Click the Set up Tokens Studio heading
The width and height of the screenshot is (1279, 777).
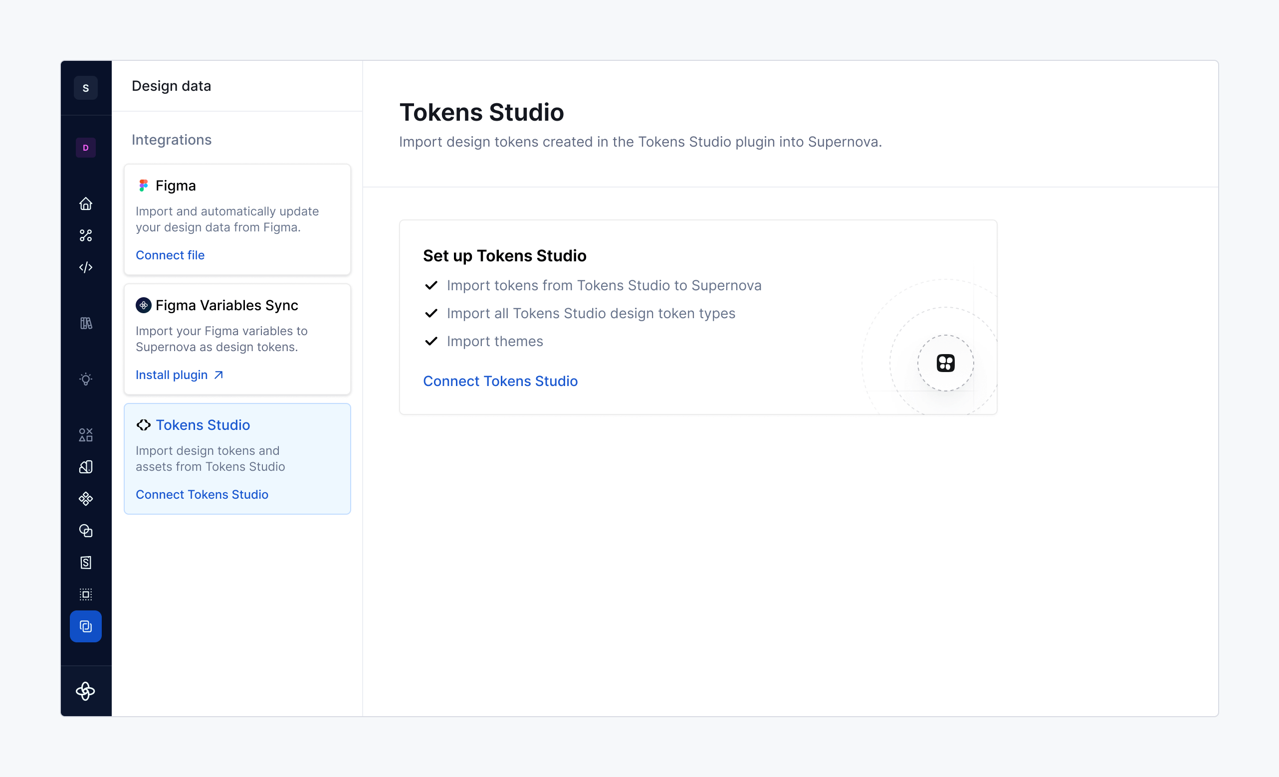(x=504, y=256)
